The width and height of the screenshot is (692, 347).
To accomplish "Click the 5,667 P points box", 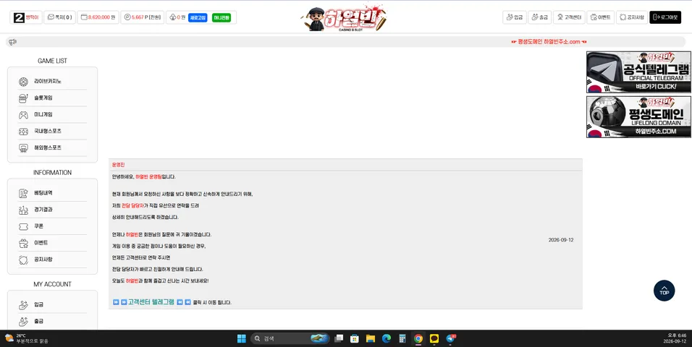I will (x=142, y=17).
